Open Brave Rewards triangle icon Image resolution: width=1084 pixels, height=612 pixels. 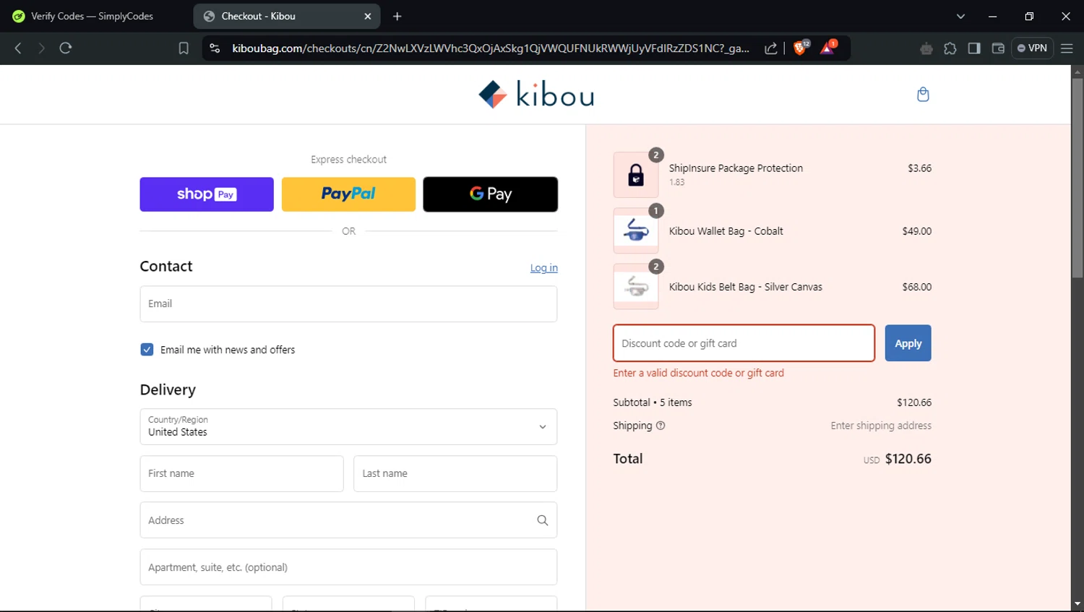[x=828, y=48]
